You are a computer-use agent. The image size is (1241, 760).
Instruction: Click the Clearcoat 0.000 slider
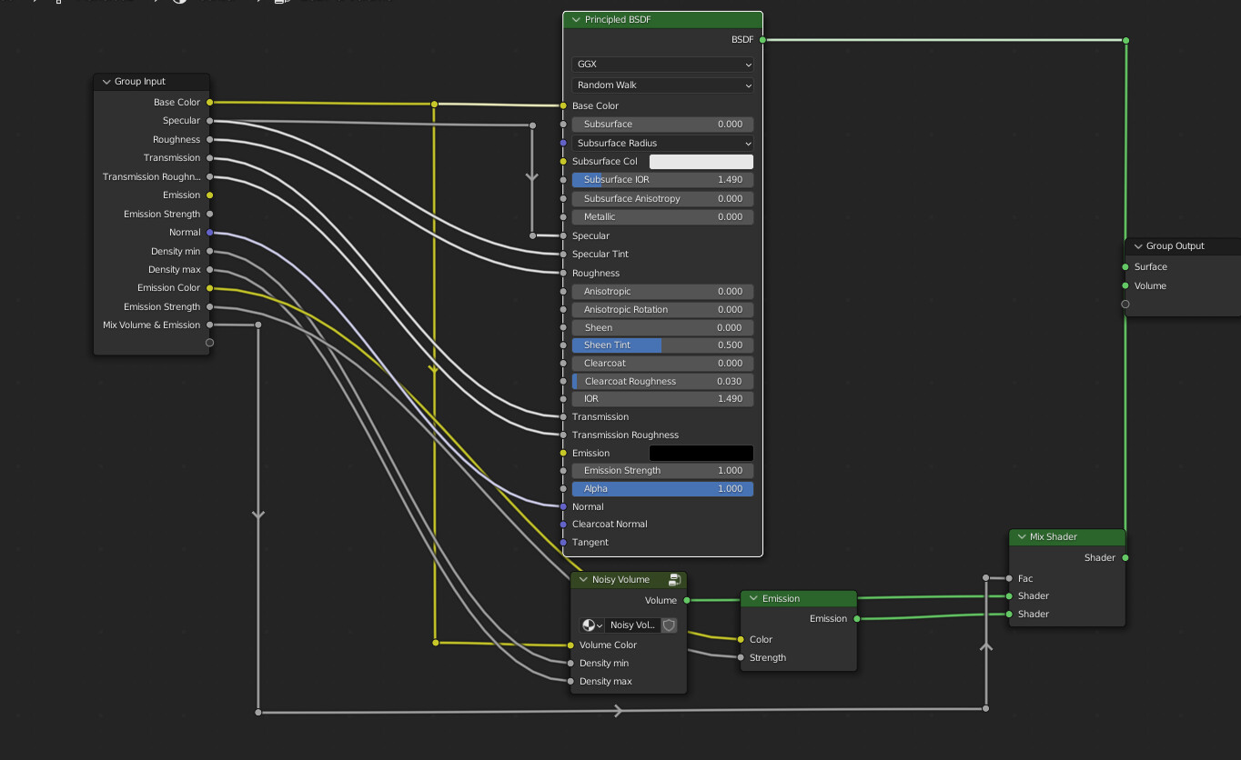tap(663, 364)
